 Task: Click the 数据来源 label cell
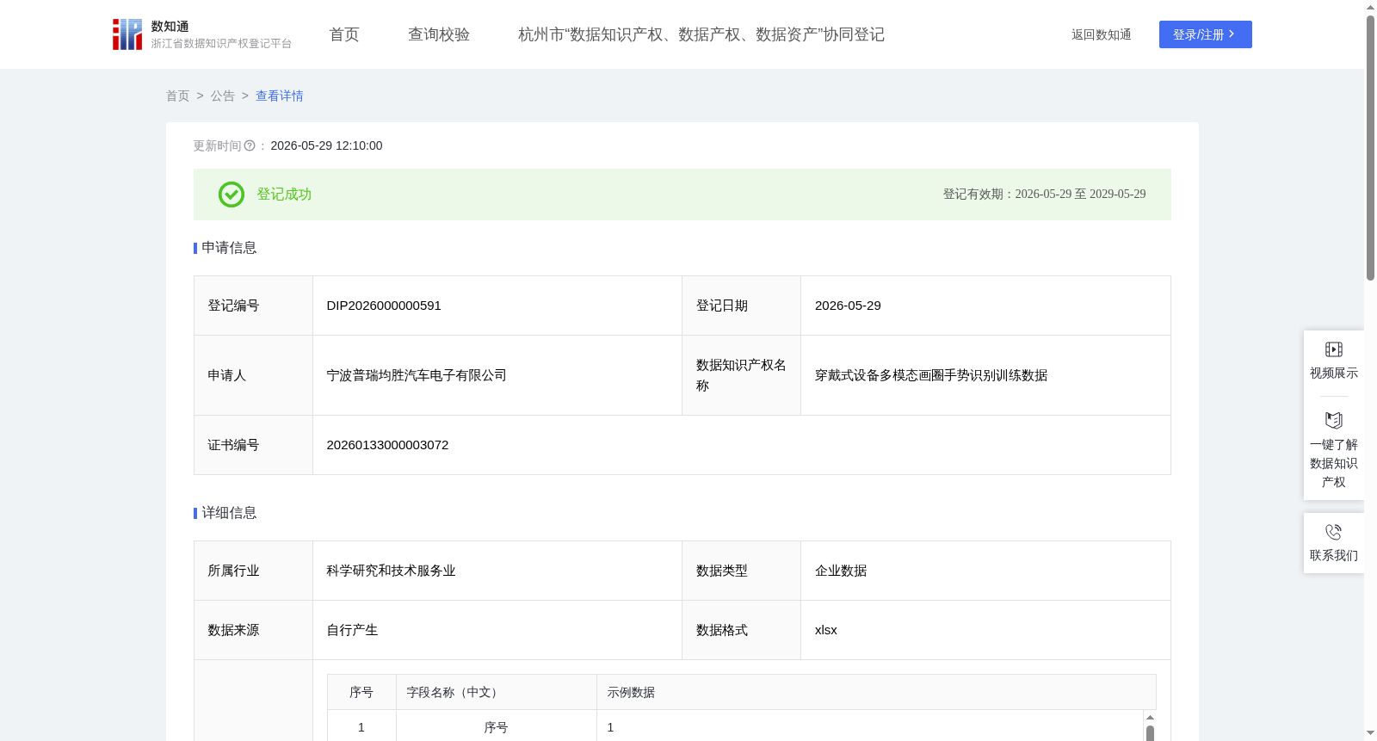click(x=253, y=630)
